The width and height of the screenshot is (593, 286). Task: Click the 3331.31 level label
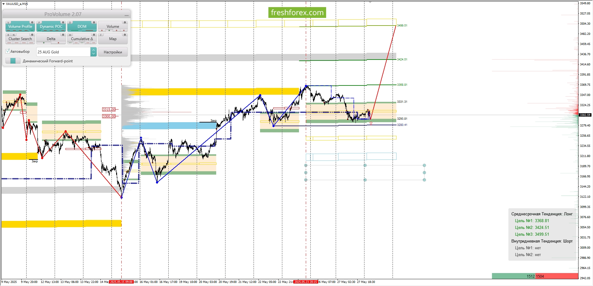(402, 102)
